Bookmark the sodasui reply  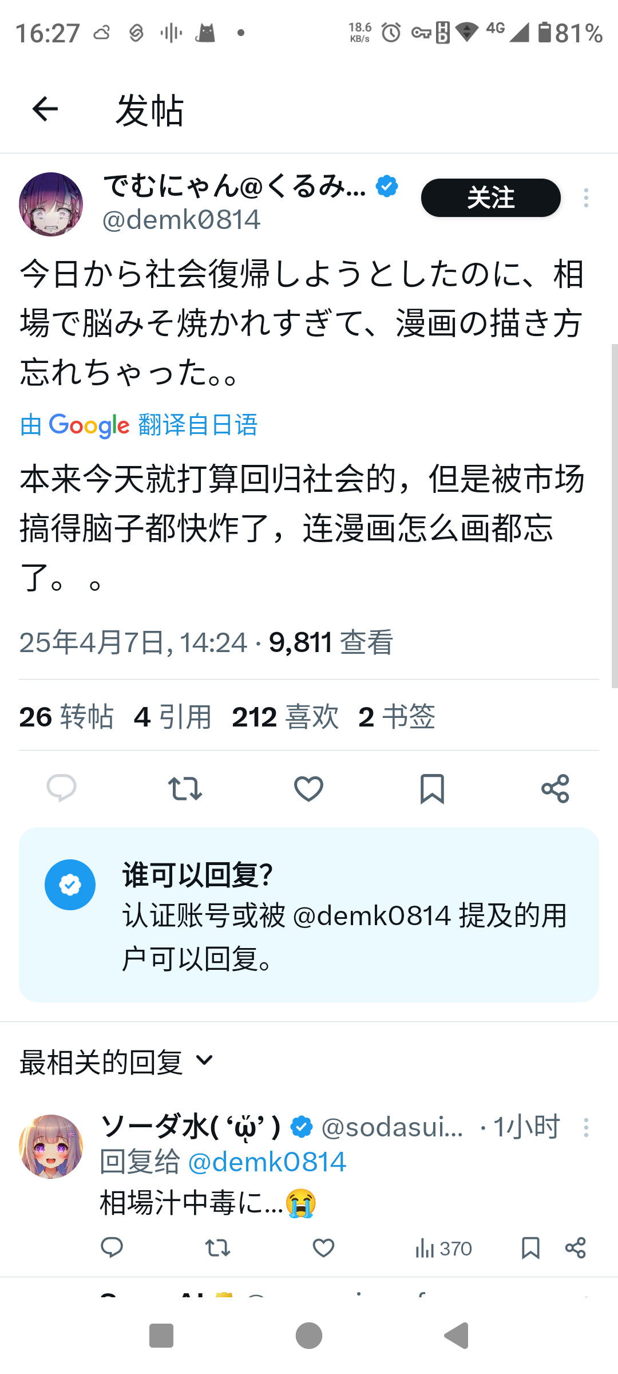530,1247
